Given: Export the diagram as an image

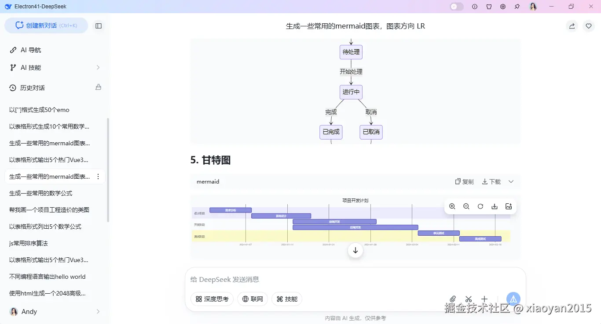Looking at the screenshot, I should pos(509,206).
